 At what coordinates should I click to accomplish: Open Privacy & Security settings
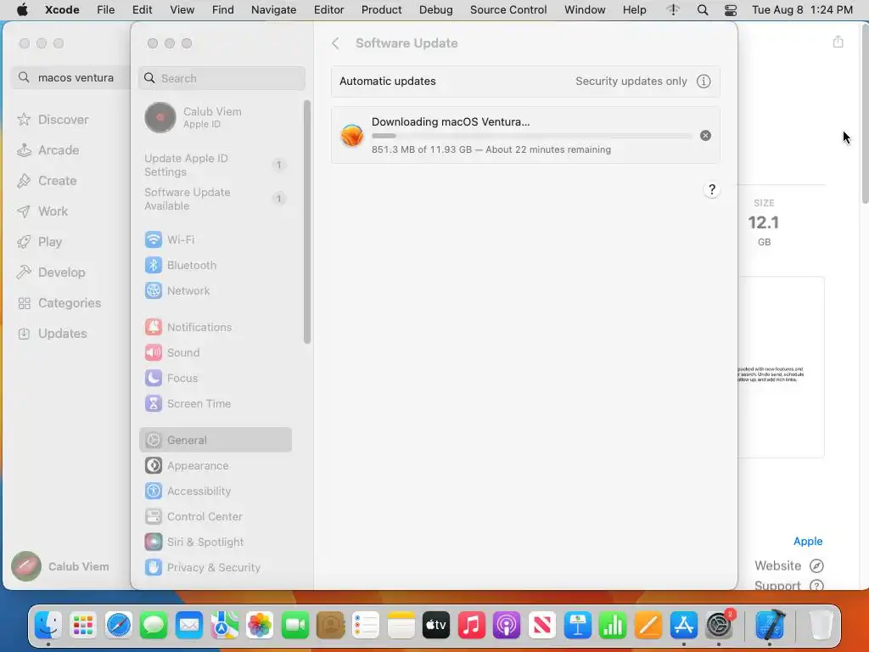click(215, 568)
